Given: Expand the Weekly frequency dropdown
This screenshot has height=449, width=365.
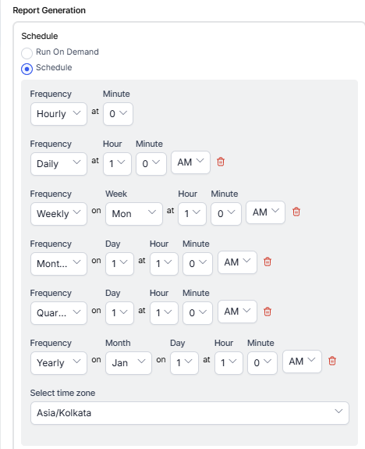Looking at the screenshot, I should [58, 214].
